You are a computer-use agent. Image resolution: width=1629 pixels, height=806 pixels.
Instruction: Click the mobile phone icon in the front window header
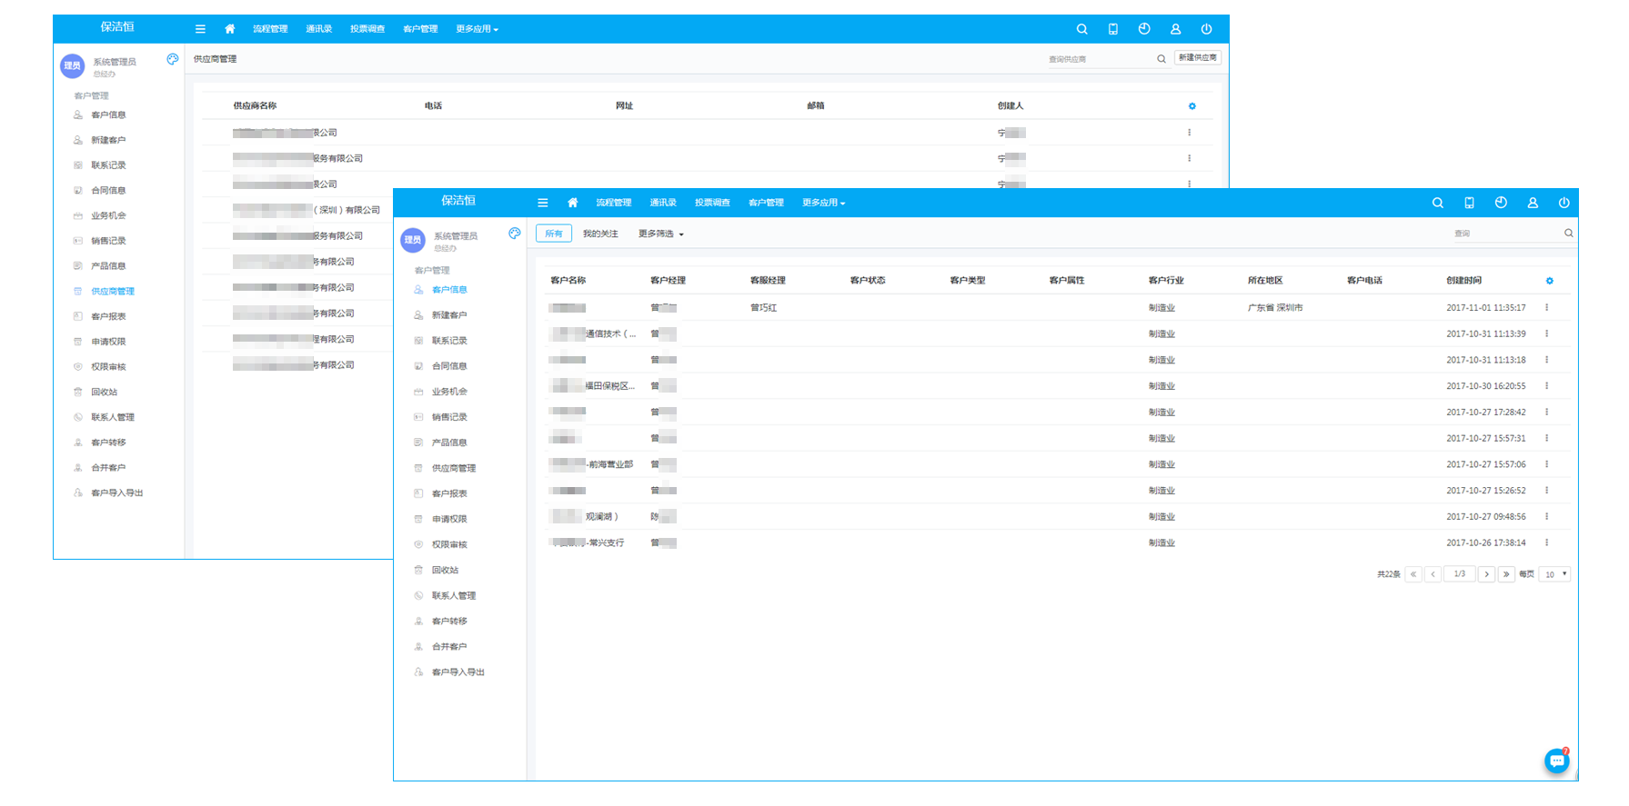(x=1469, y=203)
